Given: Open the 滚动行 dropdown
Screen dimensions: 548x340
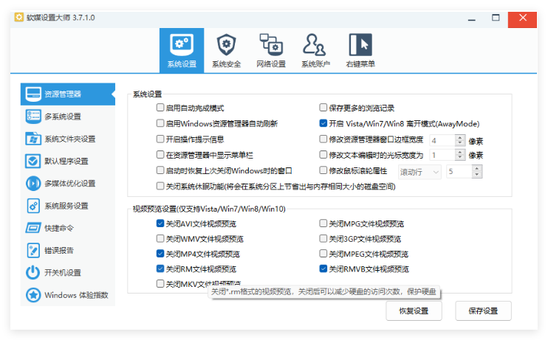Looking at the screenshot, I should [419, 172].
